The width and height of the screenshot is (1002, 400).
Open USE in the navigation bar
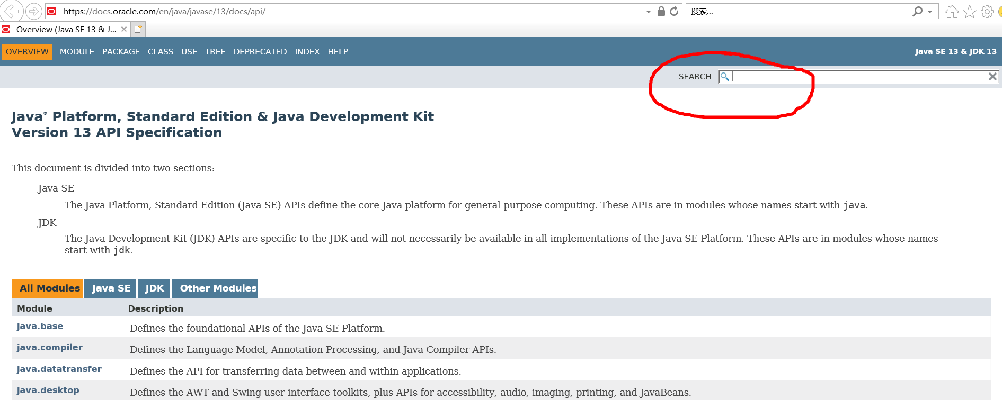point(189,52)
